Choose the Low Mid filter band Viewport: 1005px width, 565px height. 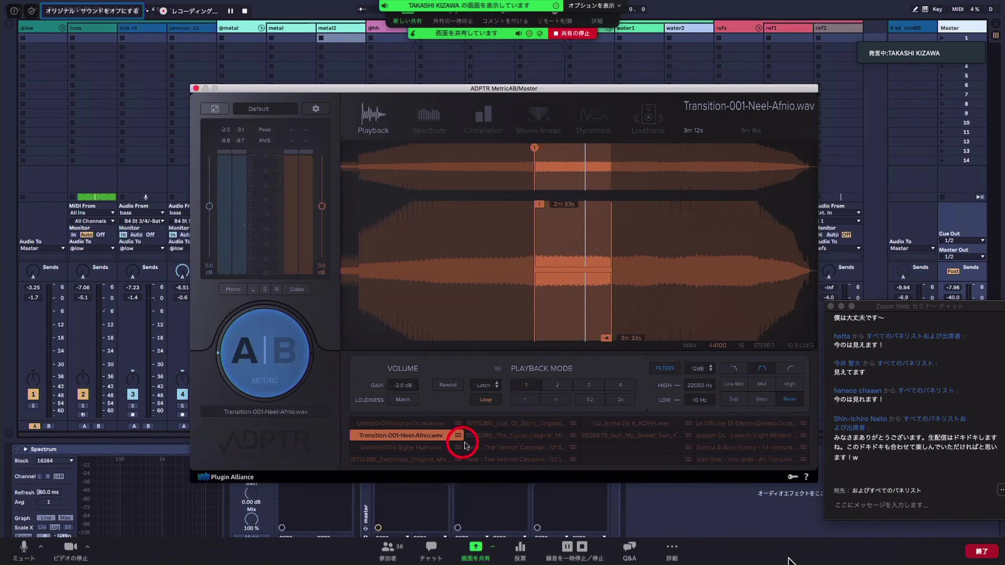733,384
